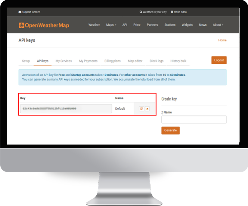Open the Stations nav item
This screenshot has width=248, height=206.
pyautogui.click(x=170, y=25)
